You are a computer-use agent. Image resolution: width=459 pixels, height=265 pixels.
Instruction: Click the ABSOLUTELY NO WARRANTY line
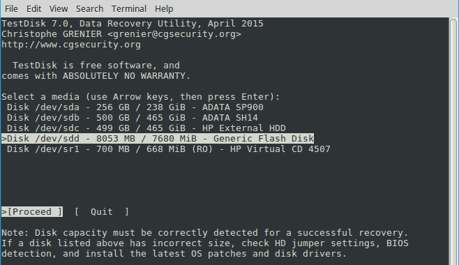(96, 76)
